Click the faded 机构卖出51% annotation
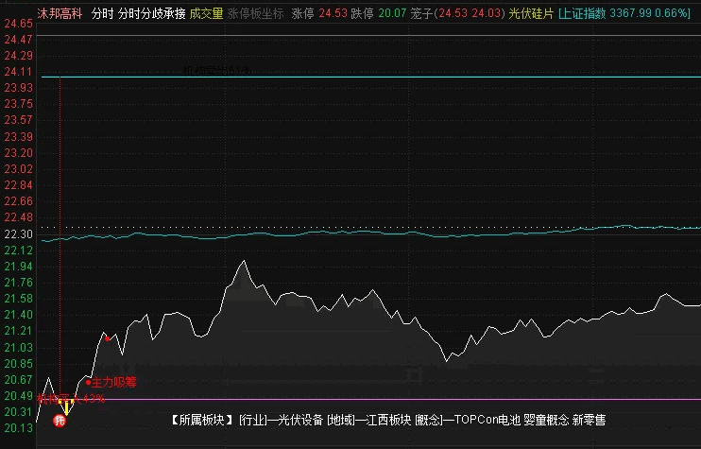Viewport: 701px width, 449px height. click(217, 71)
